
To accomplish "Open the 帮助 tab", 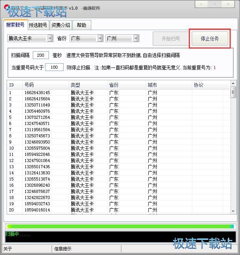I will coord(82,25).
